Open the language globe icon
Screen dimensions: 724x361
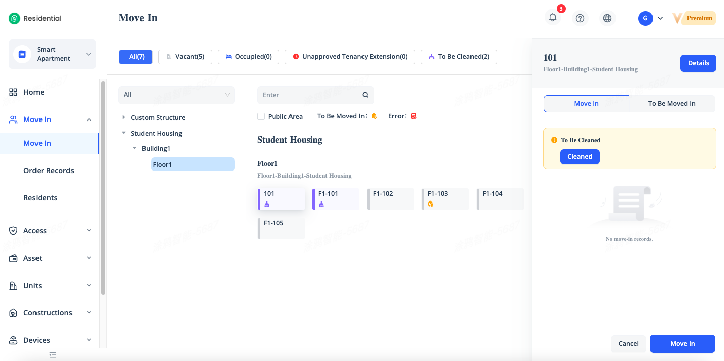tap(607, 18)
